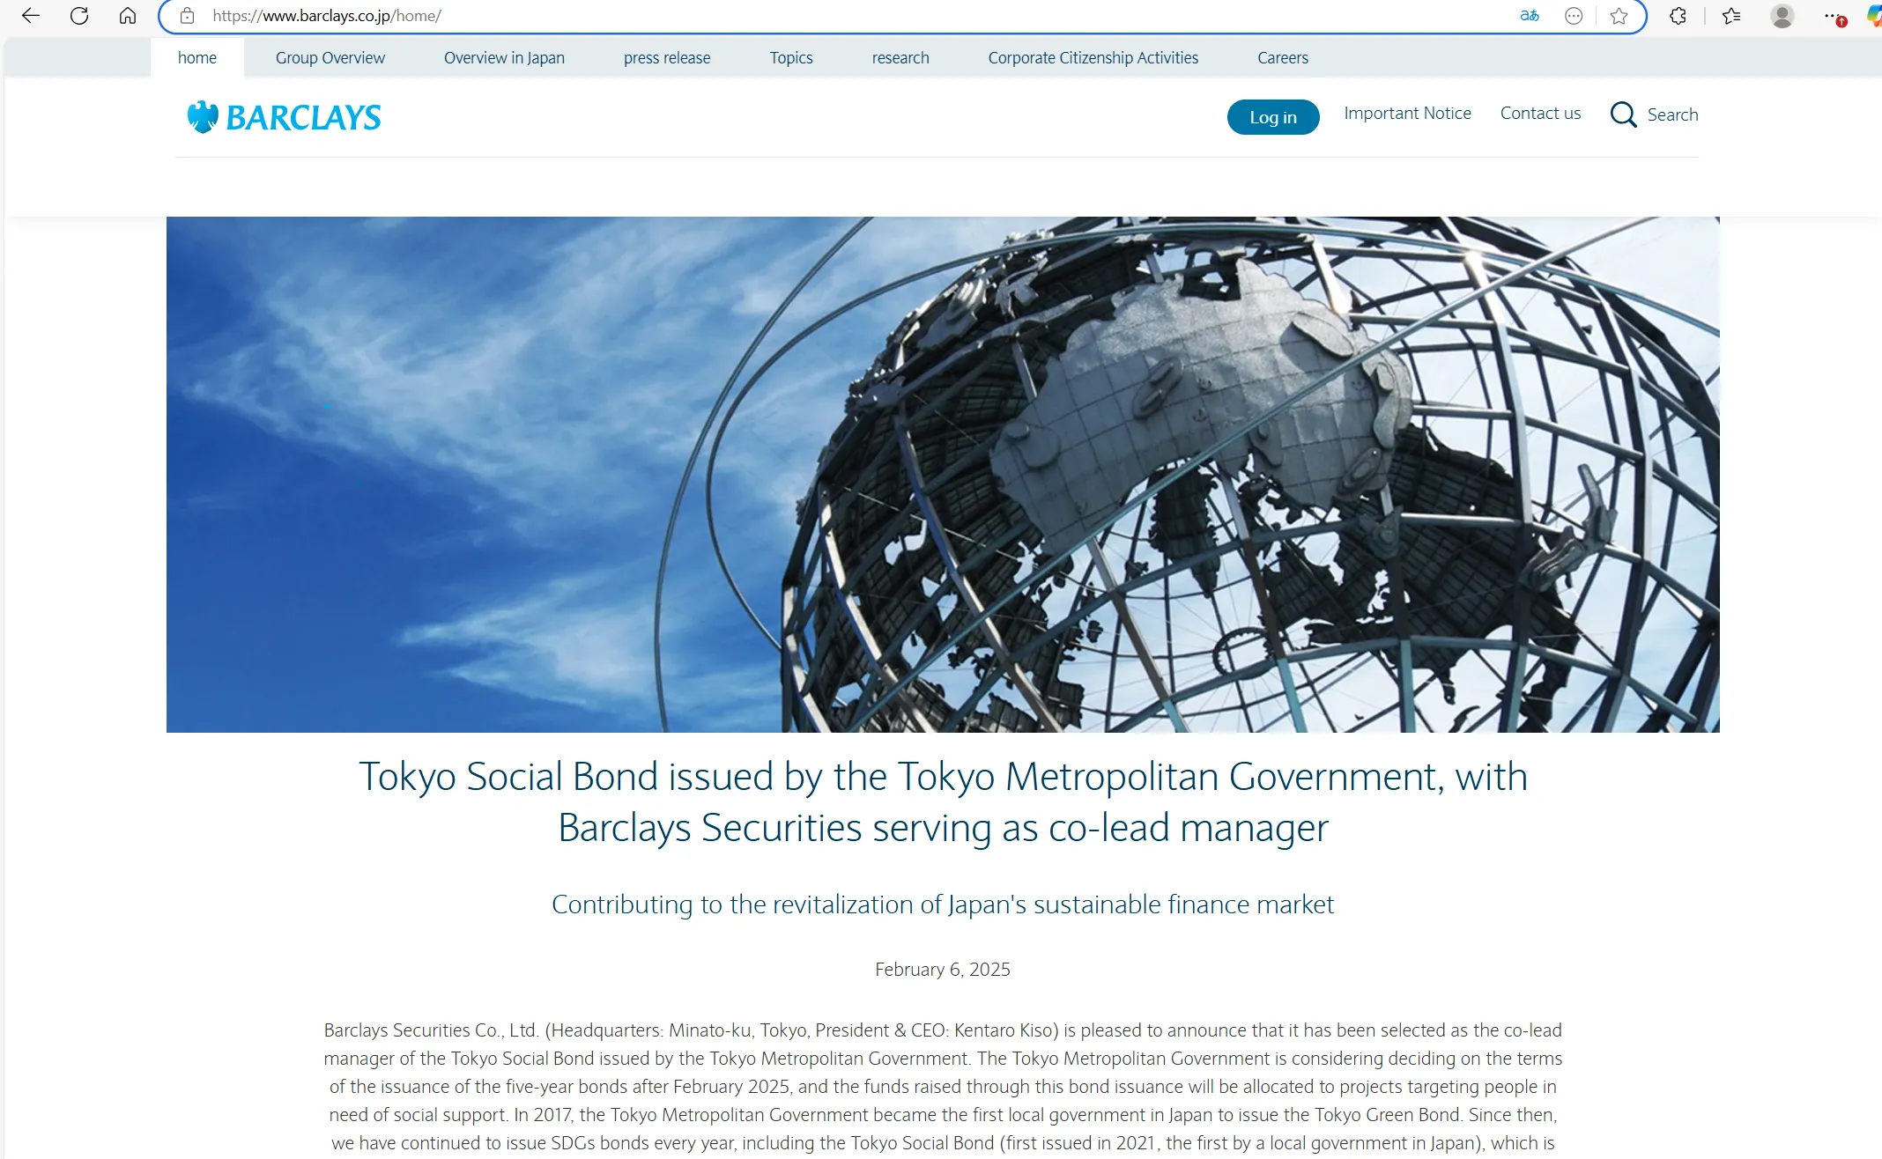Click the date February 6, 2025
Image resolution: width=1882 pixels, height=1159 pixels.
click(943, 969)
